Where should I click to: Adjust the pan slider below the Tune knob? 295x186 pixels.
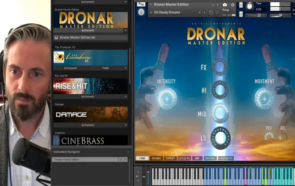coord(256,16)
